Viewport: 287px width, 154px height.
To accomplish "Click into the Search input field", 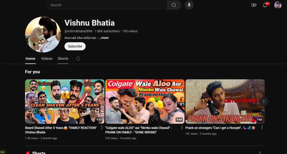I will pyautogui.click(x=107, y=5).
